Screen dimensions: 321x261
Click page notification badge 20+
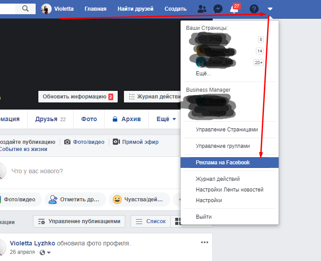click(x=259, y=62)
